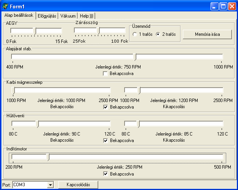Viewport: 238px width, 190px height.
Task: Click the Form1 application icon in title bar
Action: (5, 6)
